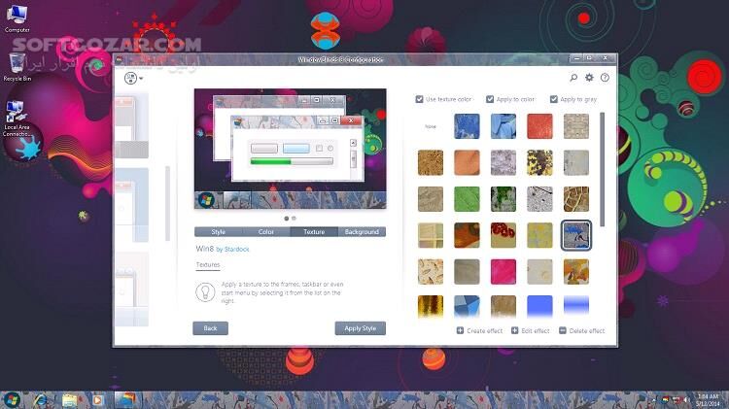Select the blue white gradient texture
The width and height of the screenshot is (729, 409).
tap(576, 307)
